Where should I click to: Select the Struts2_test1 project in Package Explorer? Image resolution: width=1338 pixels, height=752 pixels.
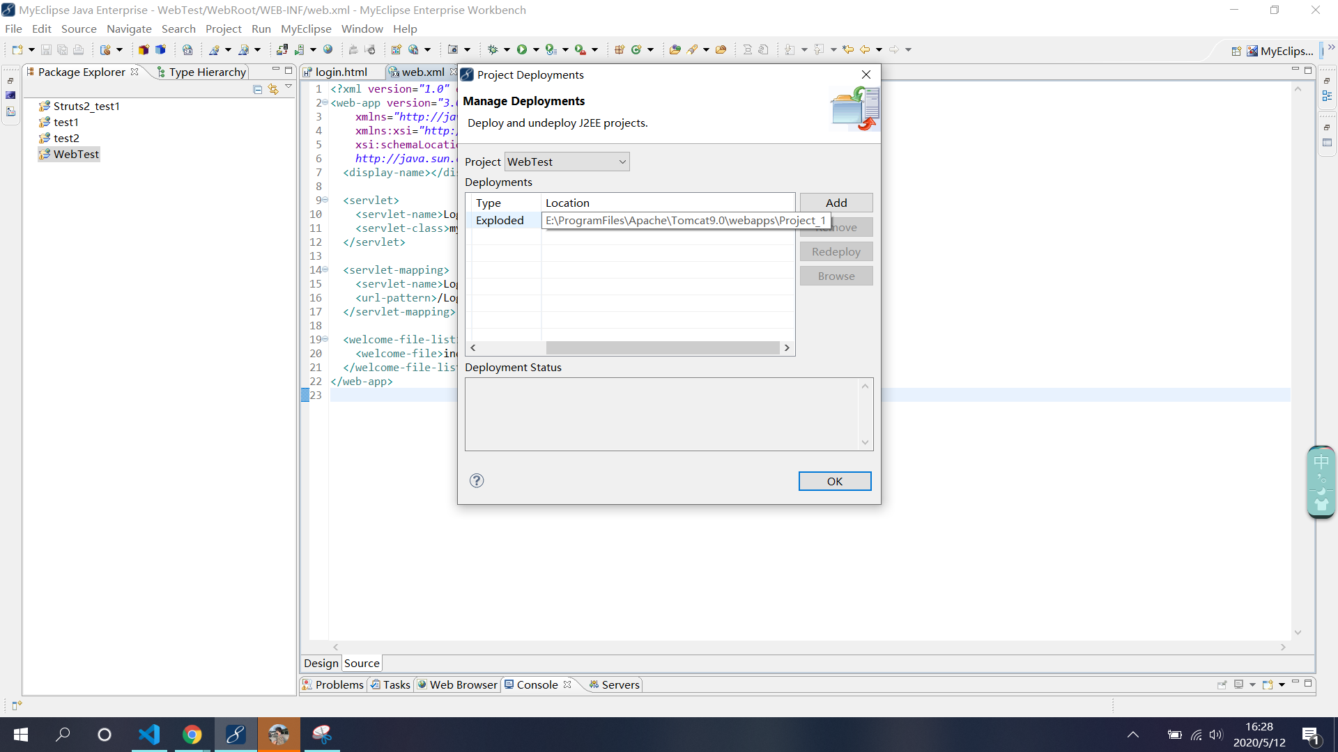click(x=86, y=106)
